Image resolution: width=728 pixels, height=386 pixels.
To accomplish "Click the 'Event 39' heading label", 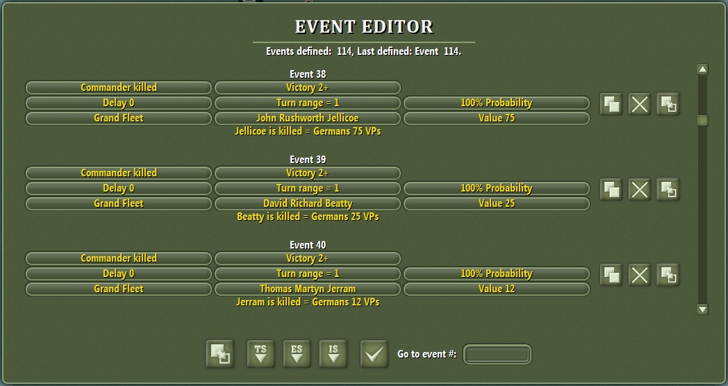I will pyautogui.click(x=307, y=160).
